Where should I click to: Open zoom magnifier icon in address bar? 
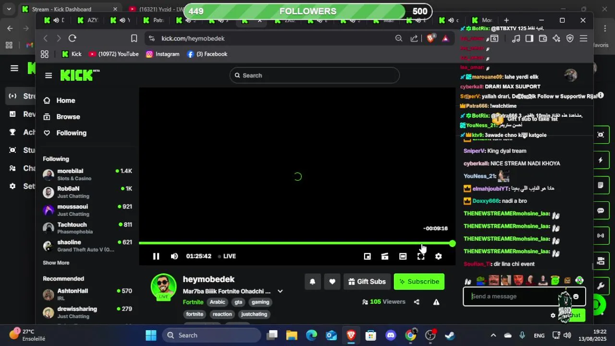399,38
